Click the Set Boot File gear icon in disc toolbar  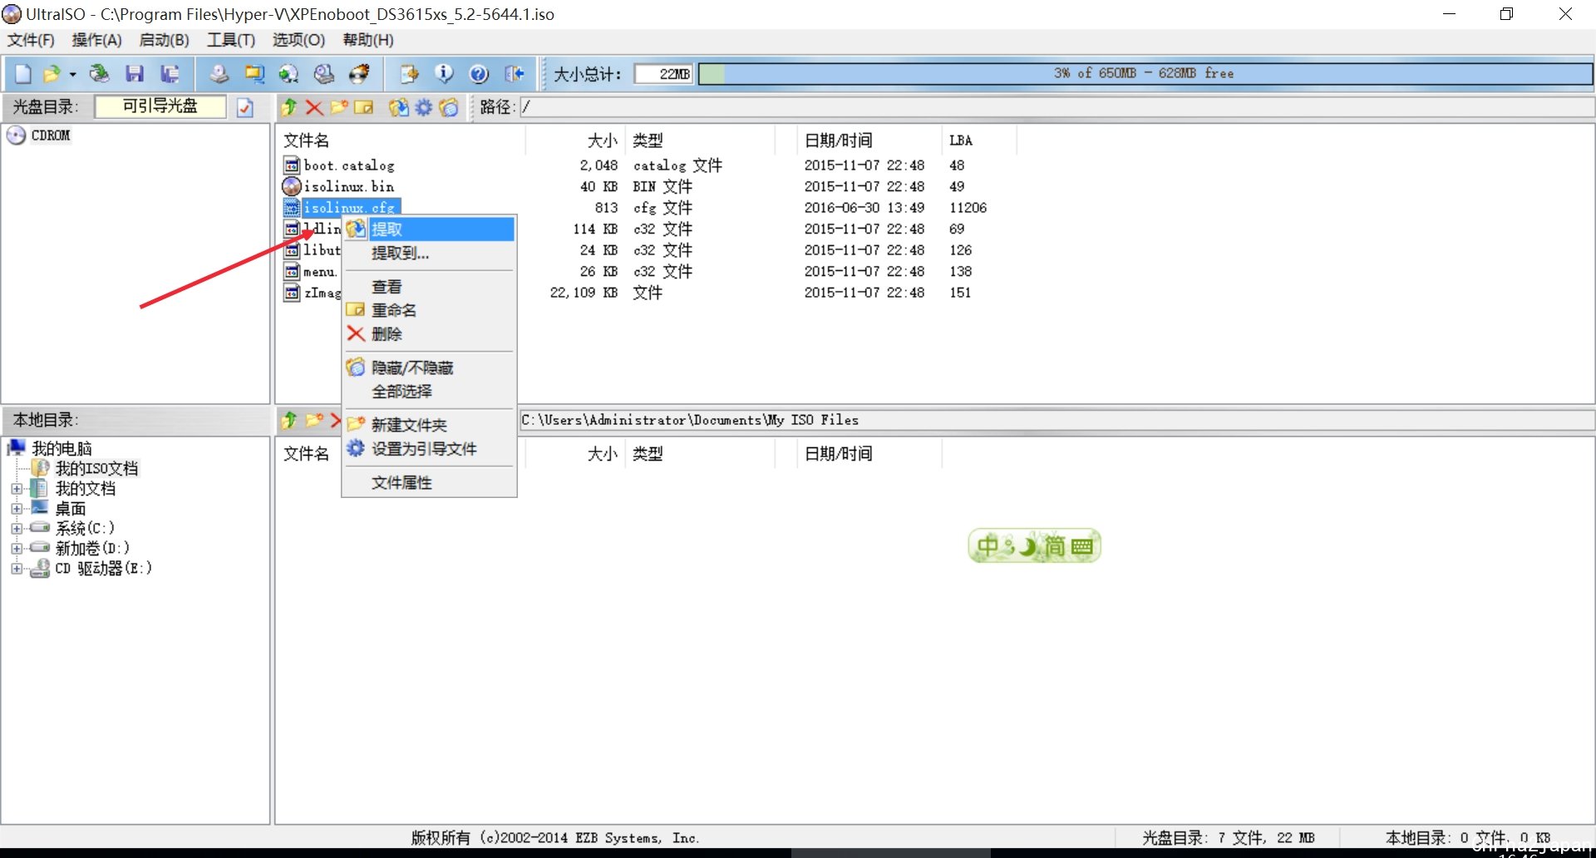pyautogui.click(x=424, y=107)
